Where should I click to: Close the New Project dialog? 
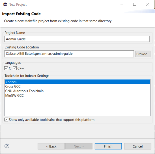[x=148, y=4]
